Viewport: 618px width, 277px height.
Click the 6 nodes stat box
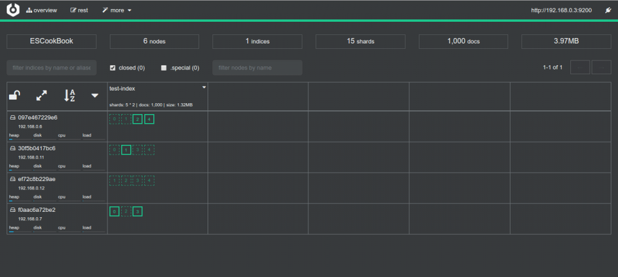[154, 42]
